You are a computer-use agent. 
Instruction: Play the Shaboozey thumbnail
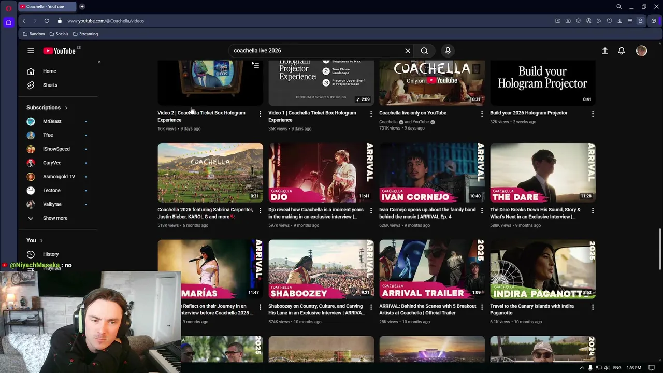321,269
